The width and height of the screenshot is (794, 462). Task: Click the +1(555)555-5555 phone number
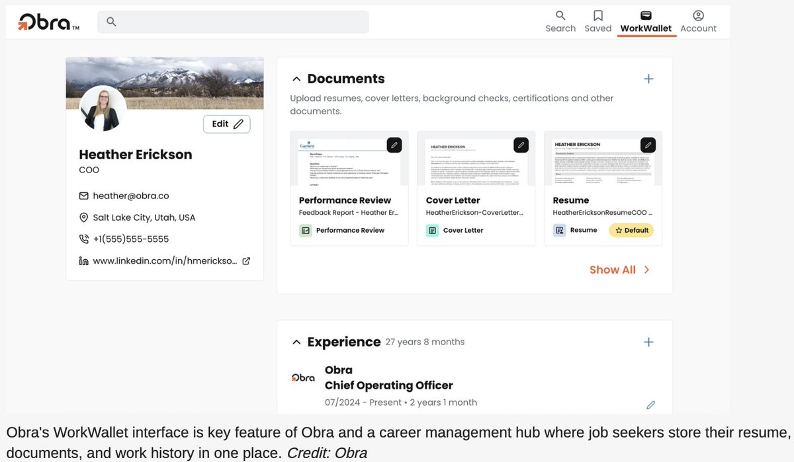(131, 239)
